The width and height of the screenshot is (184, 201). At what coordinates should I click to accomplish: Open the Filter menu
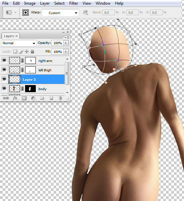point(74,3)
